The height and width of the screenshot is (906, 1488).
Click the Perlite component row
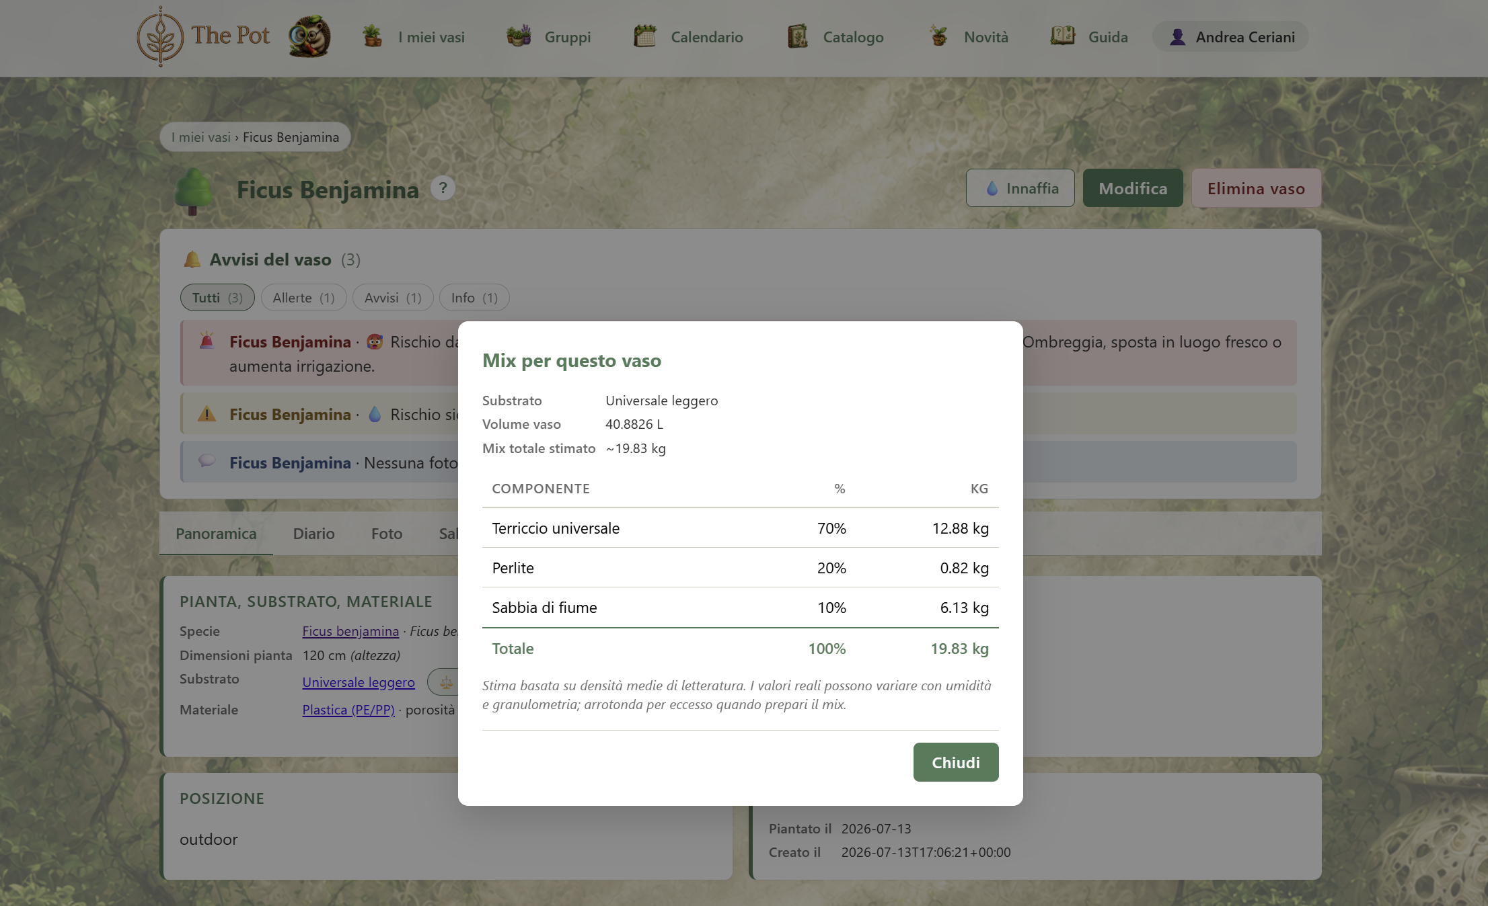pyautogui.click(x=740, y=568)
